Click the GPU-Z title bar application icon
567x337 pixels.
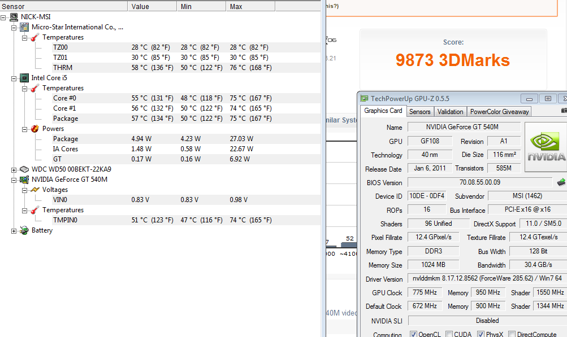point(365,98)
